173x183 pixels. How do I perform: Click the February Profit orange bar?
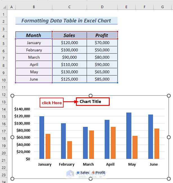(69, 150)
